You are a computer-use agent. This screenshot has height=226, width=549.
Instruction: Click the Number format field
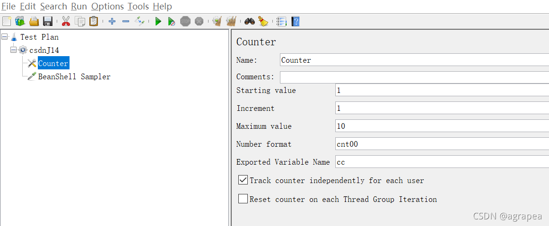tap(442, 143)
